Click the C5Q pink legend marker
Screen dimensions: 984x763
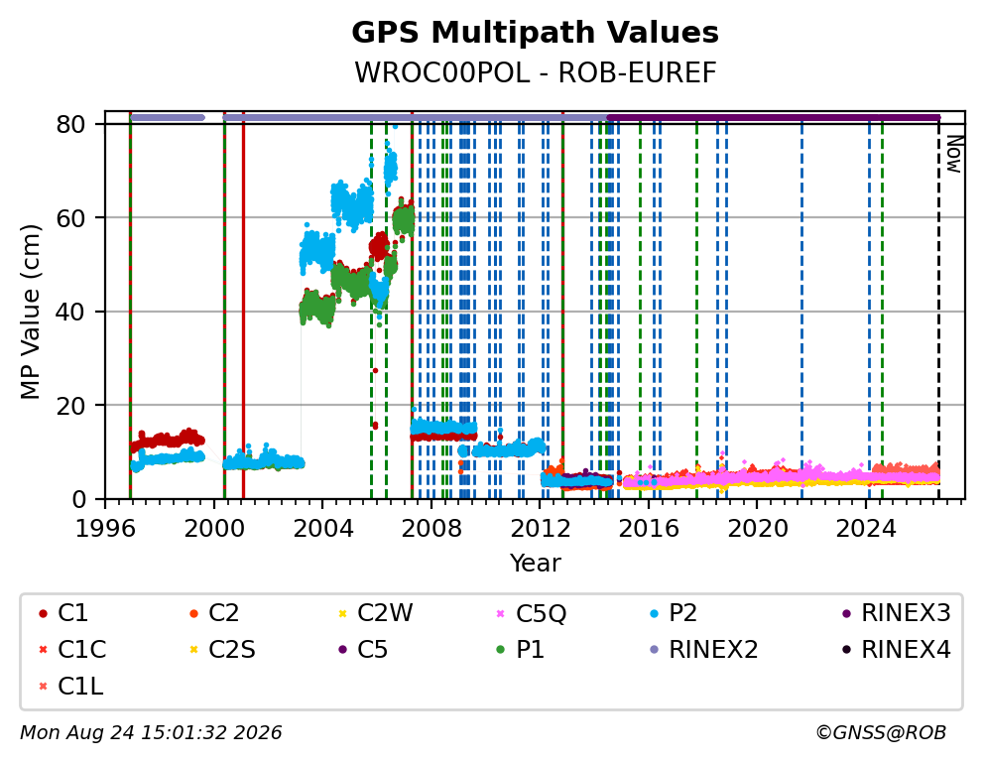tap(500, 613)
